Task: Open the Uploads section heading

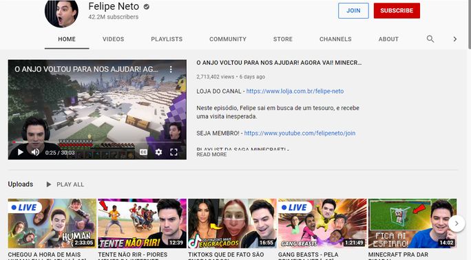Action: 21,184
